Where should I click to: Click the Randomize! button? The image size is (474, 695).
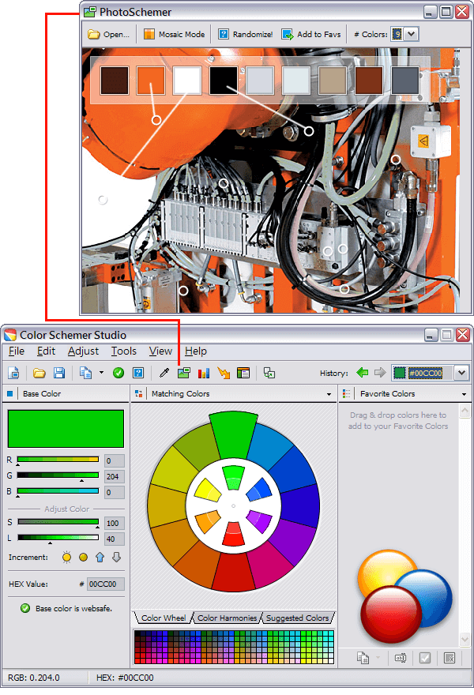click(246, 34)
